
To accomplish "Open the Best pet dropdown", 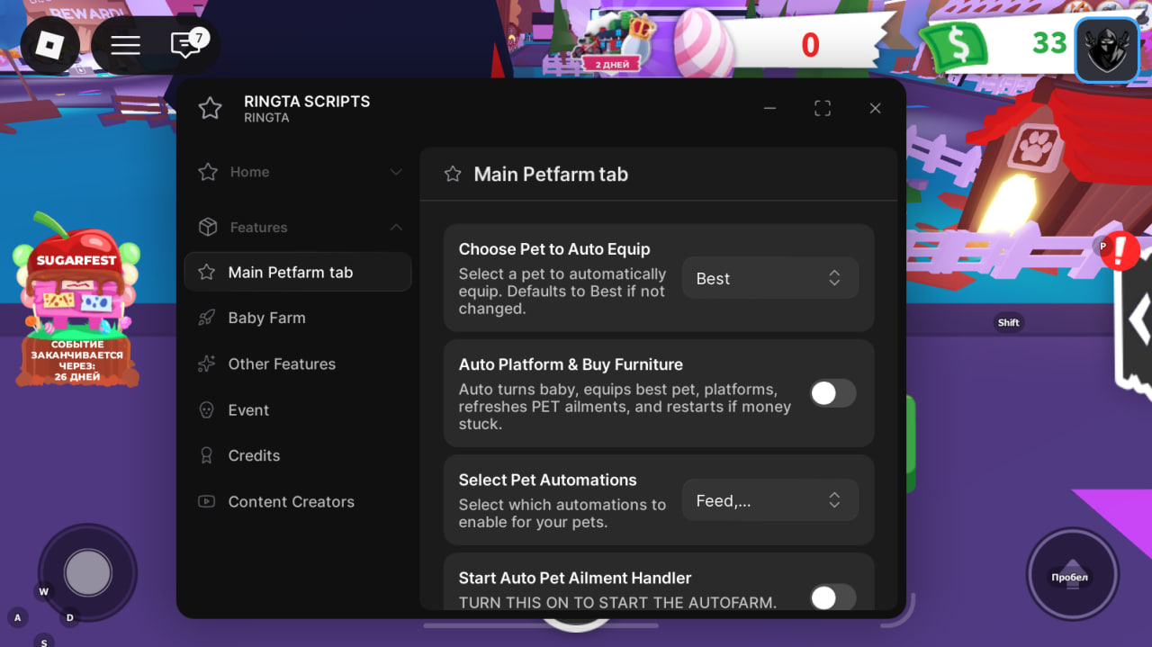I will pos(770,279).
